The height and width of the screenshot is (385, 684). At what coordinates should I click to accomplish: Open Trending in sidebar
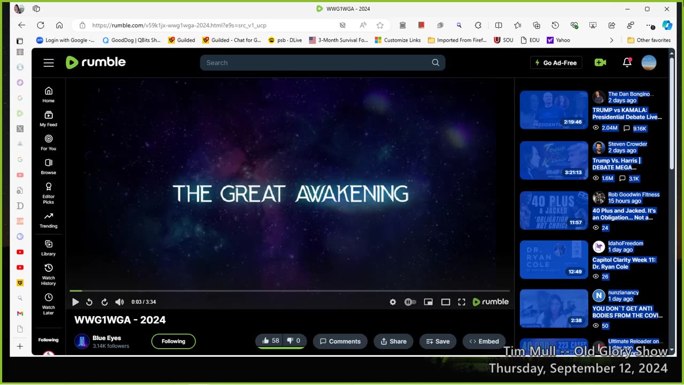point(49,220)
